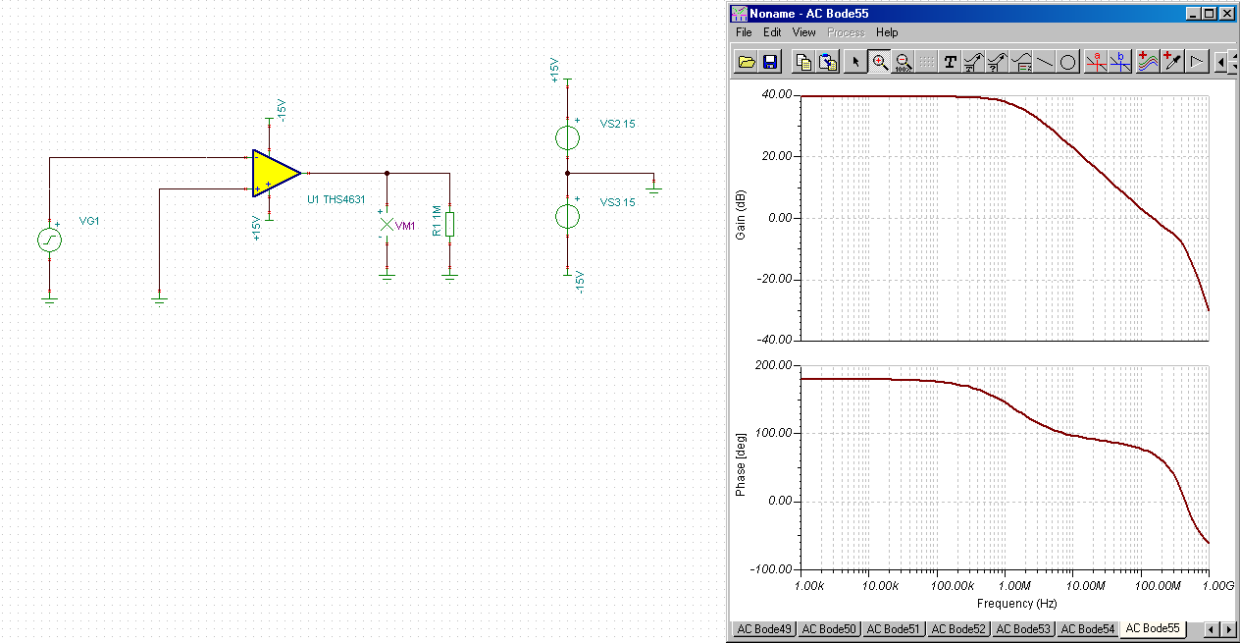Click the plus eyedropper curve tool
Image resolution: width=1240 pixels, height=643 pixels.
tap(1172, 62)
